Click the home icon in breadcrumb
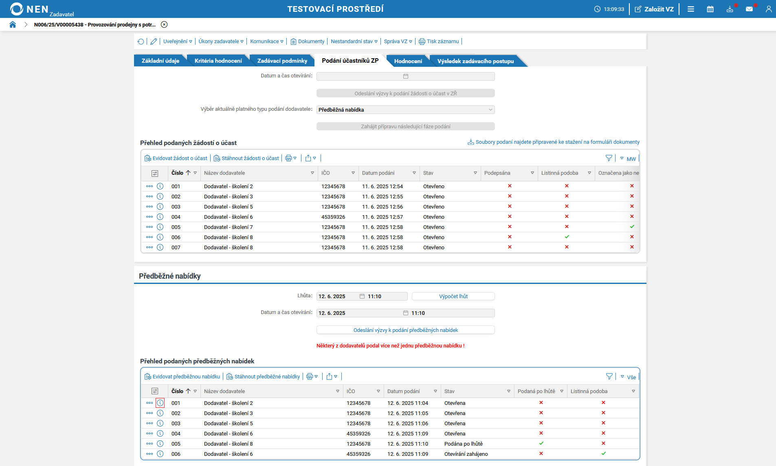This screenshot has width=776, height=466. click(13, 24)
